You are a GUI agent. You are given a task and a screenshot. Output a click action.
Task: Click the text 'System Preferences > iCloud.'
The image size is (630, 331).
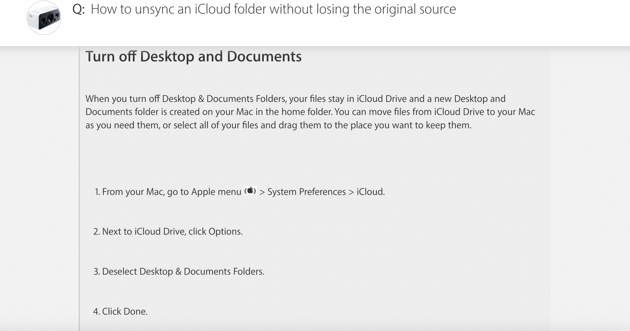[x=326, y=192]
